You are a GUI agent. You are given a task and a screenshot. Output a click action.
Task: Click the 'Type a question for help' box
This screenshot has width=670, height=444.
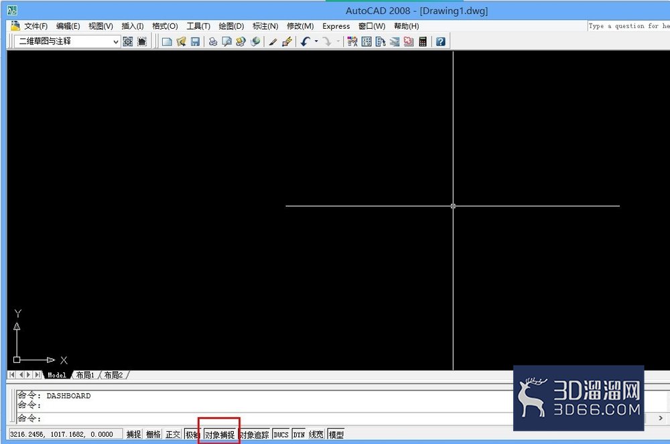(628, 26)
